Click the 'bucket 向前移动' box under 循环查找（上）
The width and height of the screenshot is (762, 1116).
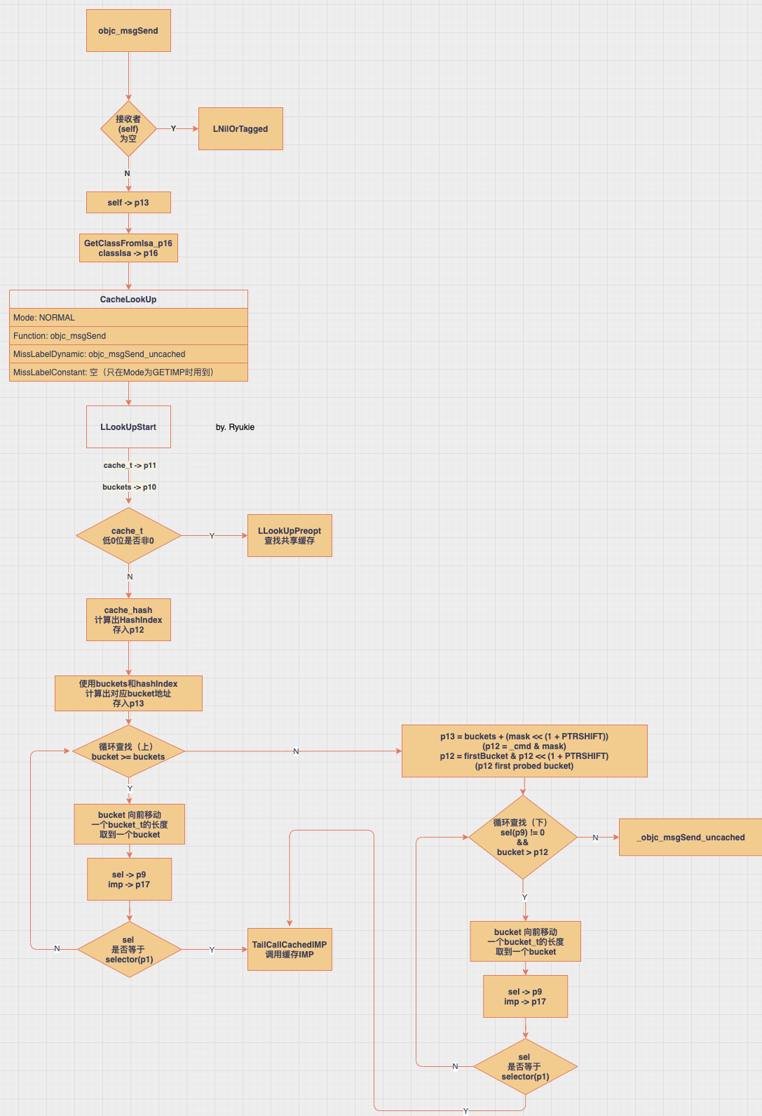130,824
